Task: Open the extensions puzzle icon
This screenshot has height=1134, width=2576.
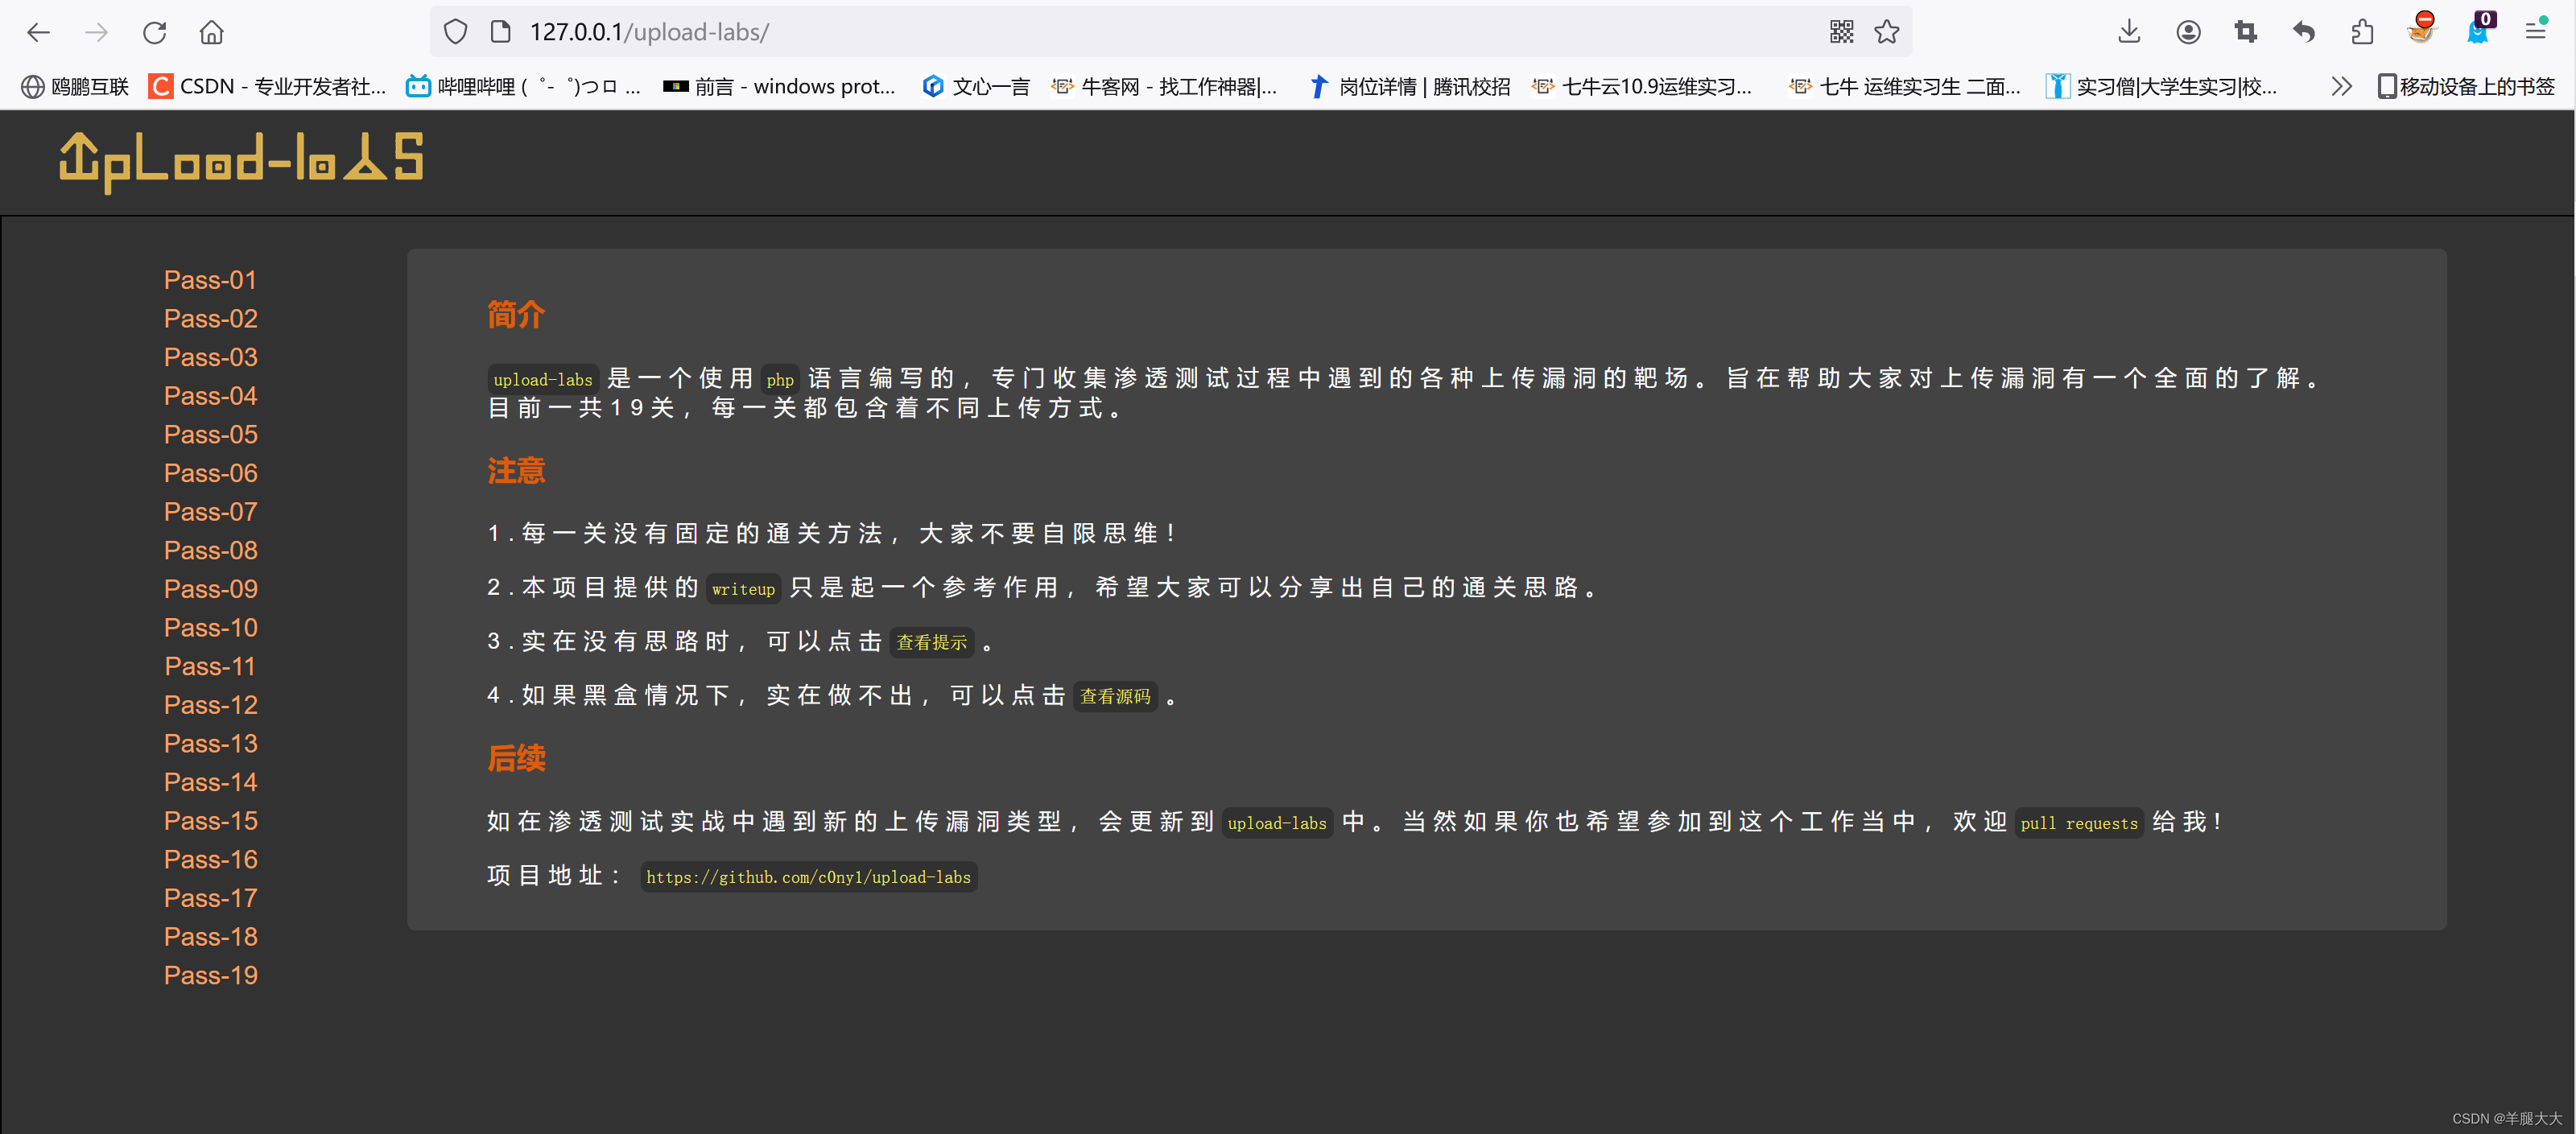Action: tap(2362, 32)
